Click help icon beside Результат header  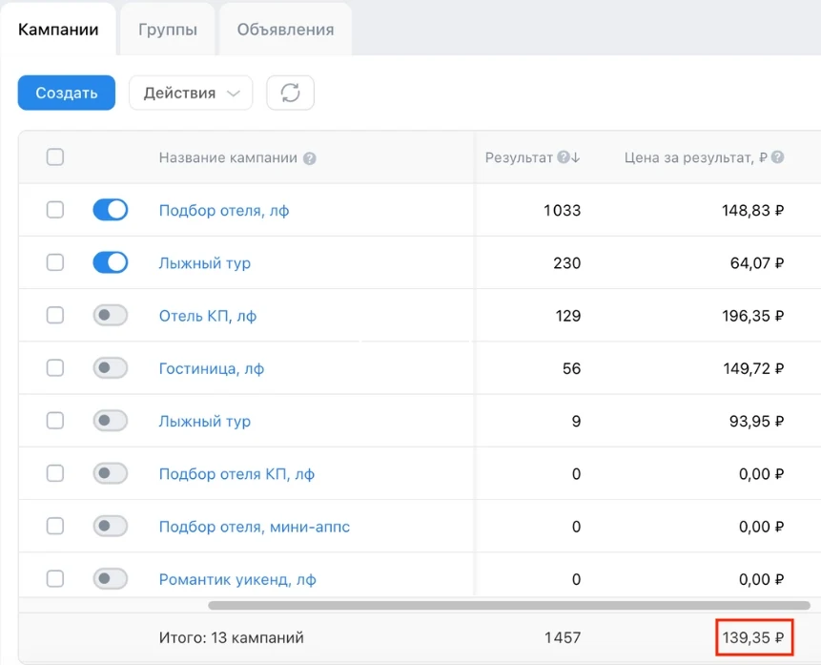coord(563,157)
